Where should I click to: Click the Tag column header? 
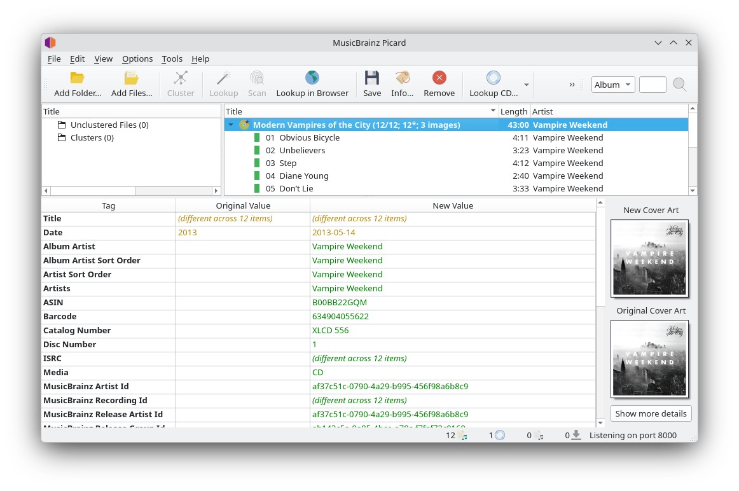coord(108,205)
